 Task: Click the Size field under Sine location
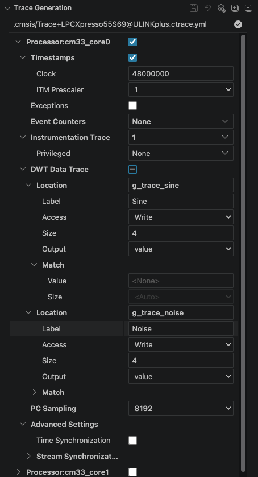(x=181, y=233)
